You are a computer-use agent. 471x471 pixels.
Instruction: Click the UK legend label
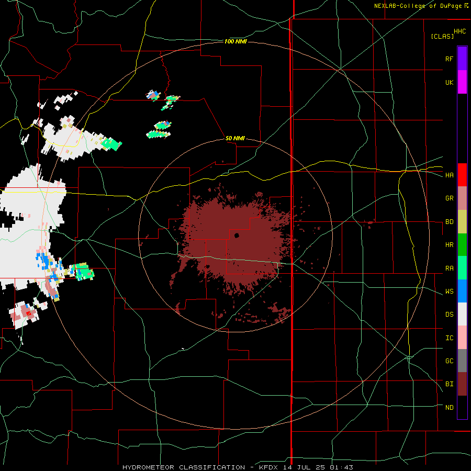pos(449,82)
